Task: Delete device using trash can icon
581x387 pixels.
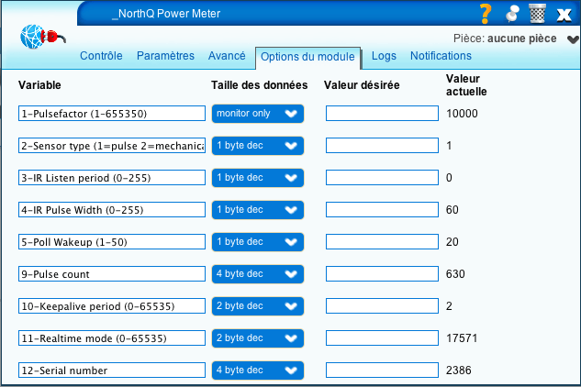Action: coord(537,14)
